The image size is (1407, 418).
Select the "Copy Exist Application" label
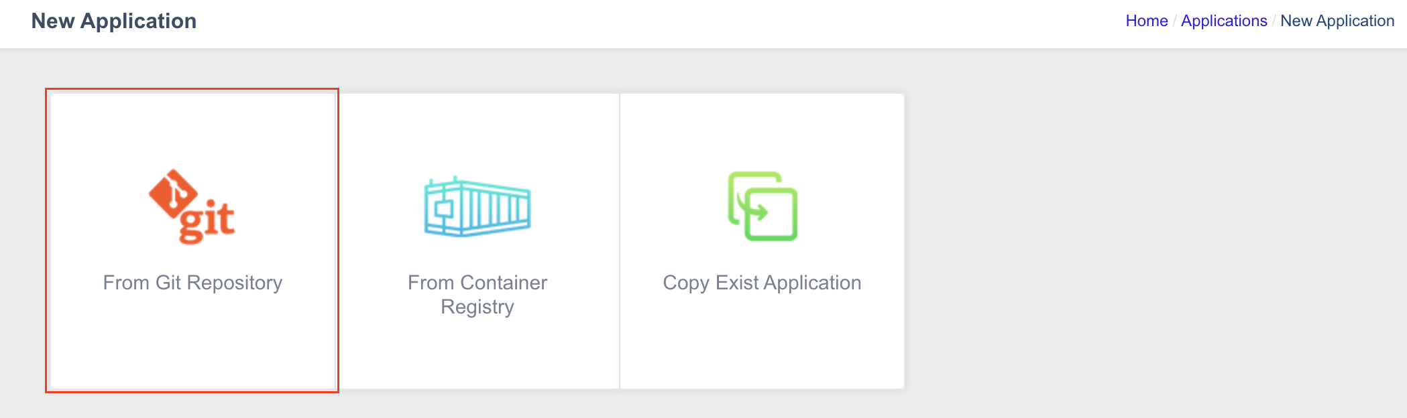tap(762, 283)
